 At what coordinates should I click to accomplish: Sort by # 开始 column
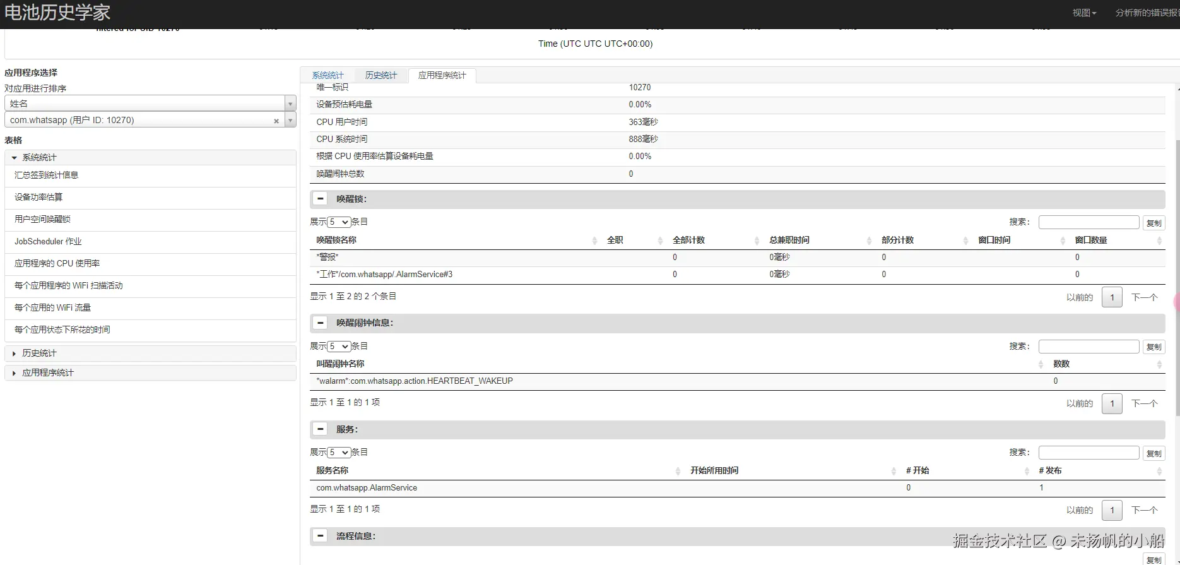[967, 470]
